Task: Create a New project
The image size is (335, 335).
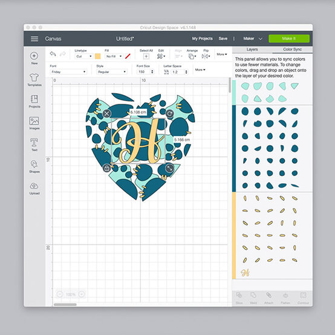Action: click(x=34, y=58)
